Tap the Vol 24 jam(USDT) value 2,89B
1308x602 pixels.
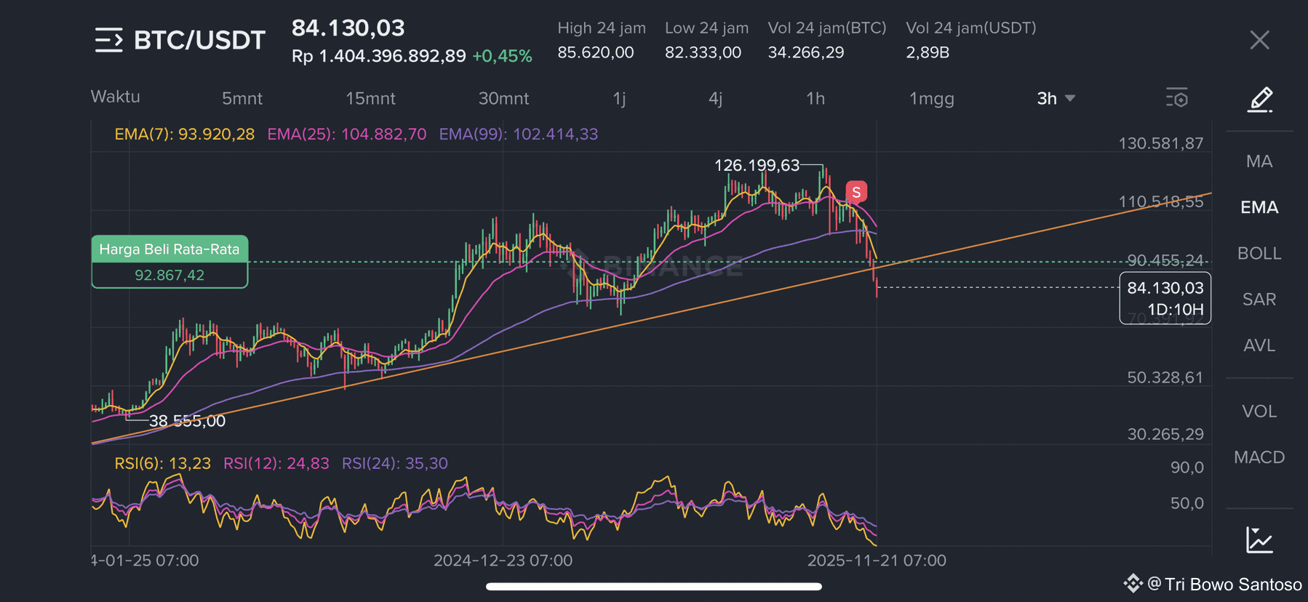(928, 52)
